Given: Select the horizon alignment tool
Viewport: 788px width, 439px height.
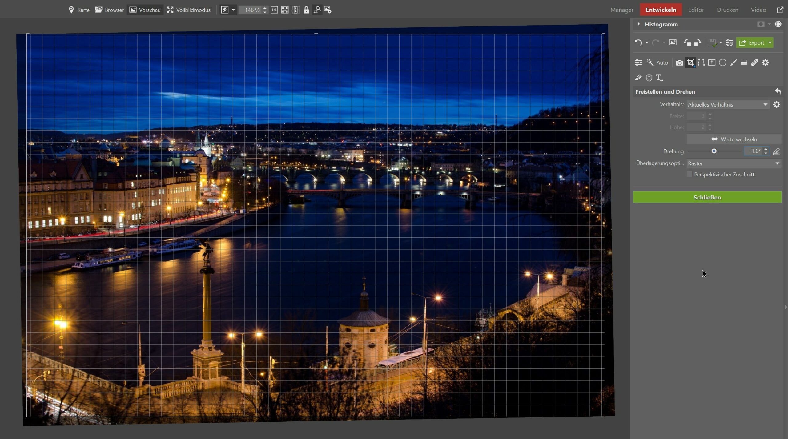Looking at the screenshot, I should (712, 62).
